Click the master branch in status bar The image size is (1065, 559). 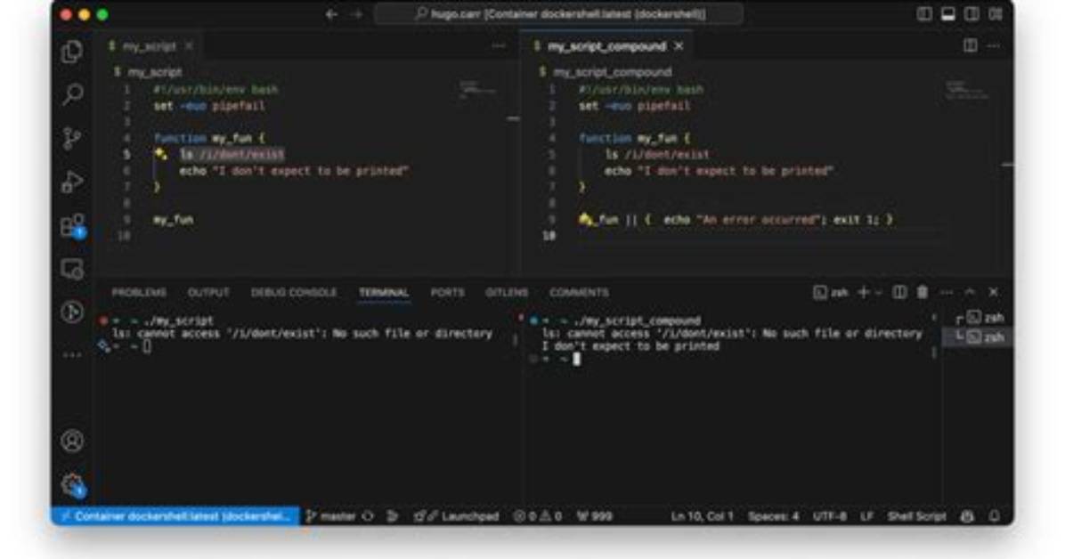(330, 516)
